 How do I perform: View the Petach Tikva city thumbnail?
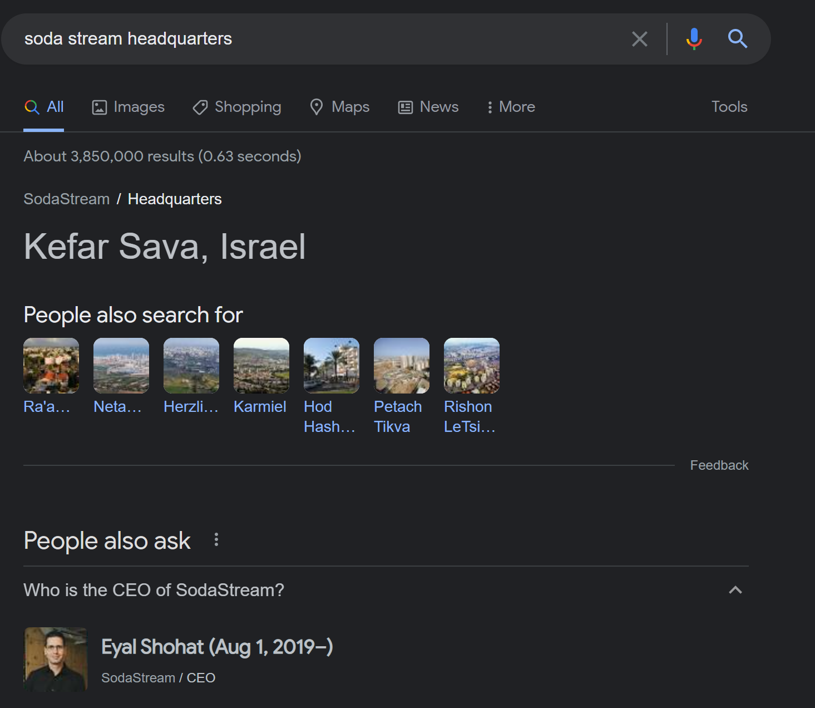pyautogui.click(x=402, y=366)
